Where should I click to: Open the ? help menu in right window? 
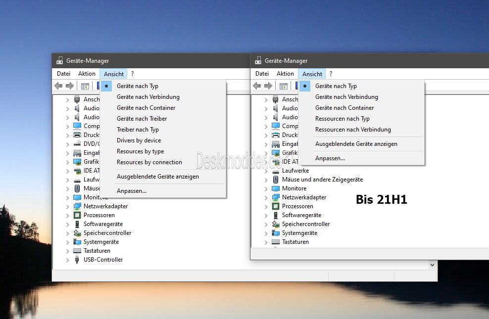point(331,74)
